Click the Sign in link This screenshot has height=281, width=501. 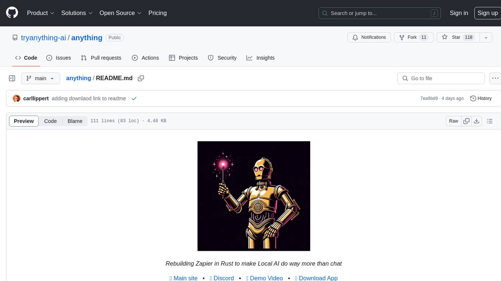(x=459, y=13)
